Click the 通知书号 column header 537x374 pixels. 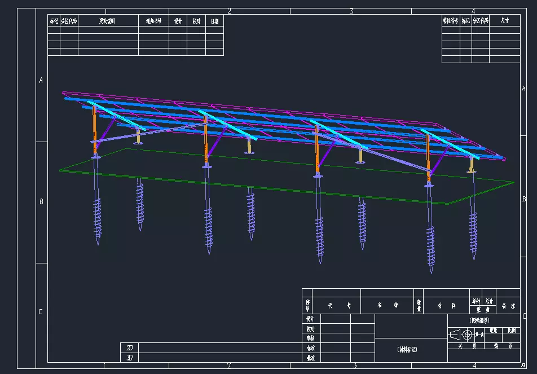tap(153, 21)
